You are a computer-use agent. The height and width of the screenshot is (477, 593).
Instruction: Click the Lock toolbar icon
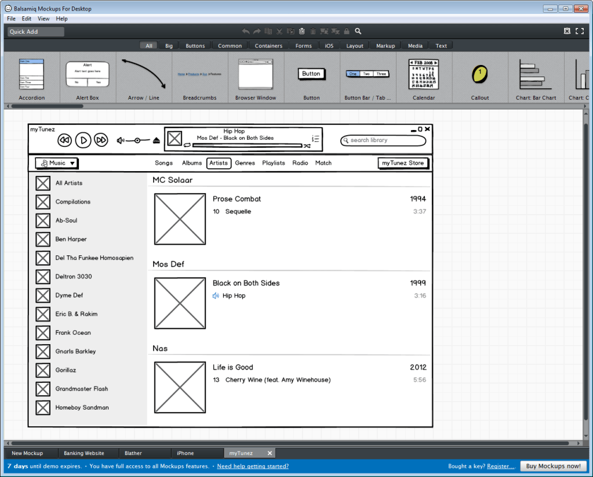[x=347, y=31]
